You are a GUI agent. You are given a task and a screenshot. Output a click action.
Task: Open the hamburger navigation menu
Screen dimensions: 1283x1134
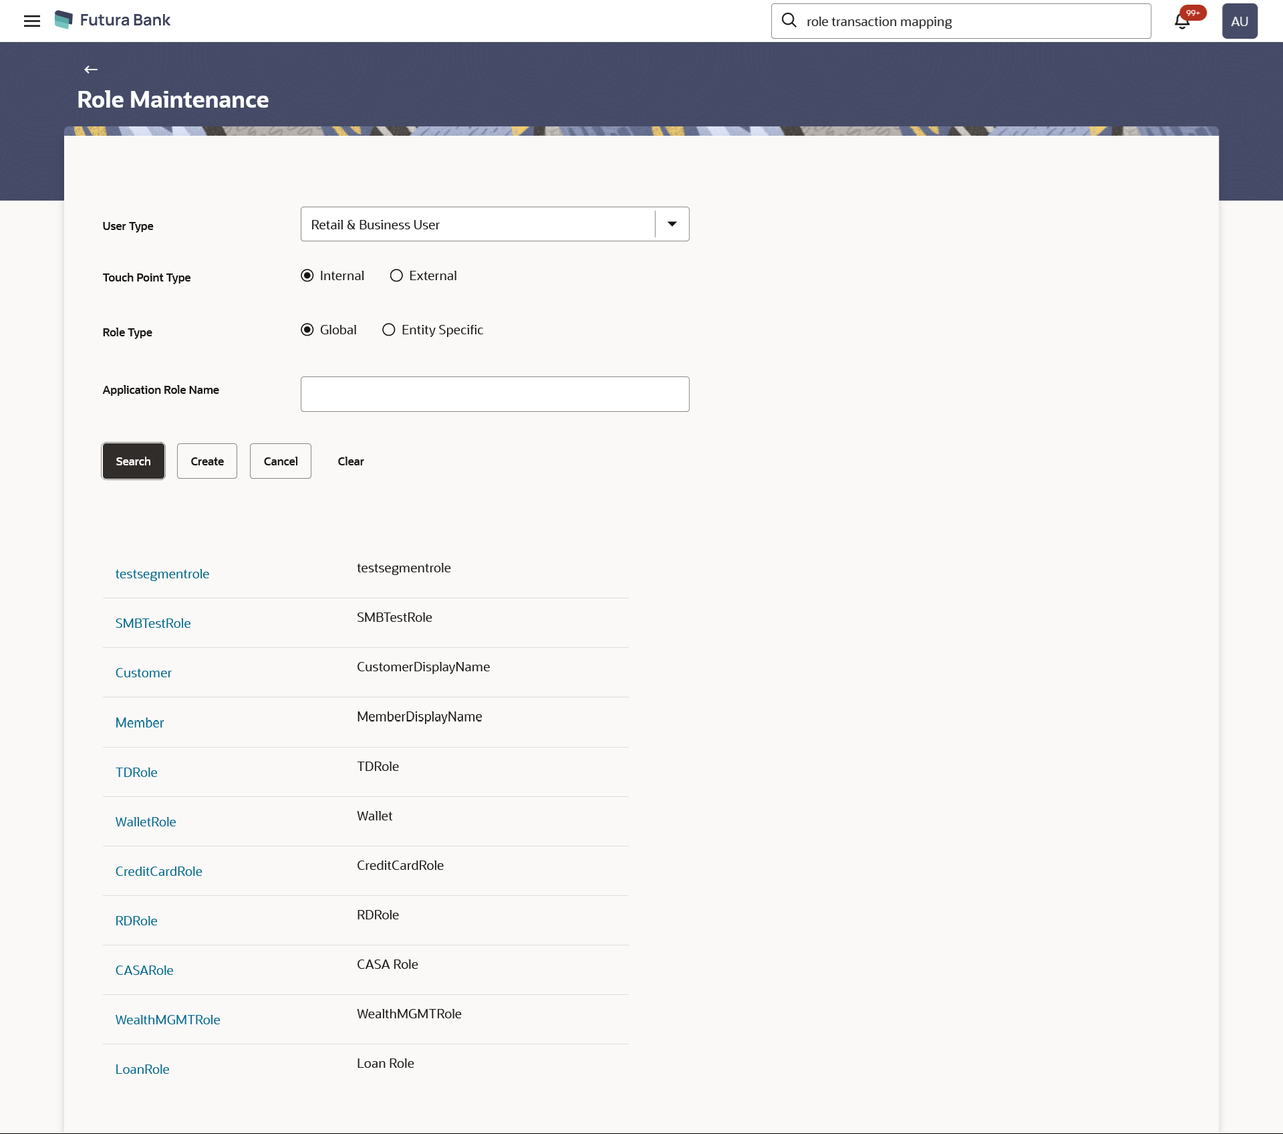[x=31, y=21]
